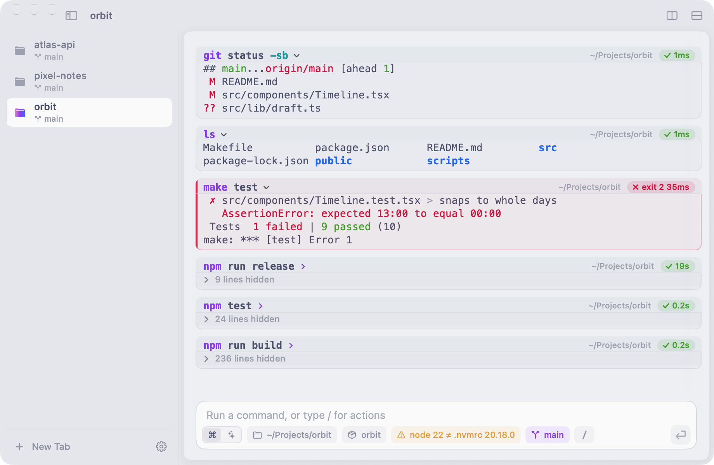
Task: Click src/components/Timeline.tsx in git status
Action: click(305, 95)
